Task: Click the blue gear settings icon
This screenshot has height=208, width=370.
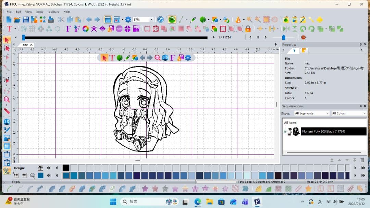Action: 128,20
